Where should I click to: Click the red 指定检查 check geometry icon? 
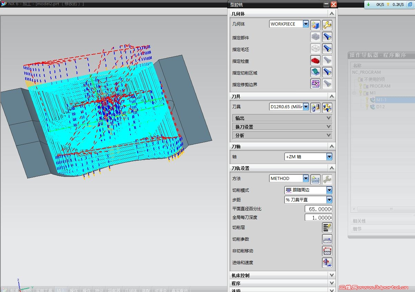click(316, 60)
